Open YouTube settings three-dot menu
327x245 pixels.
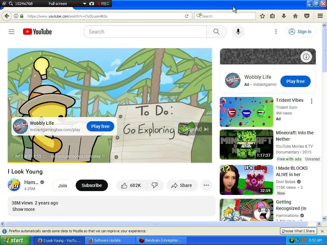276,32
